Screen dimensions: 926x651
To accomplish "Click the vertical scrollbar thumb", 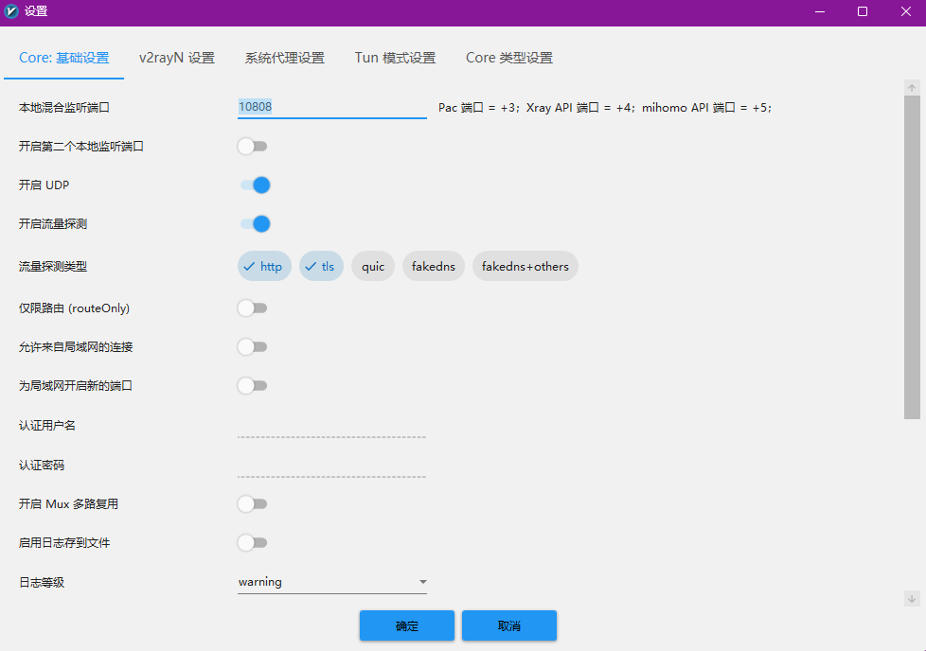I will point(912,257).
